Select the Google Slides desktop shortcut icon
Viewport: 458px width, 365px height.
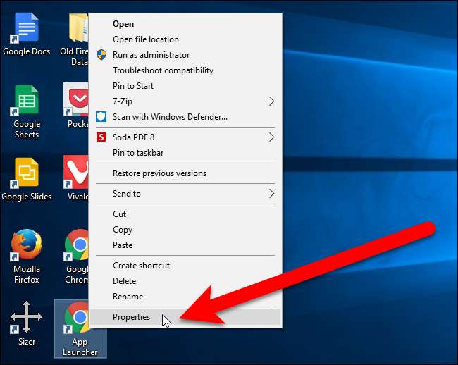click(26, 173)
